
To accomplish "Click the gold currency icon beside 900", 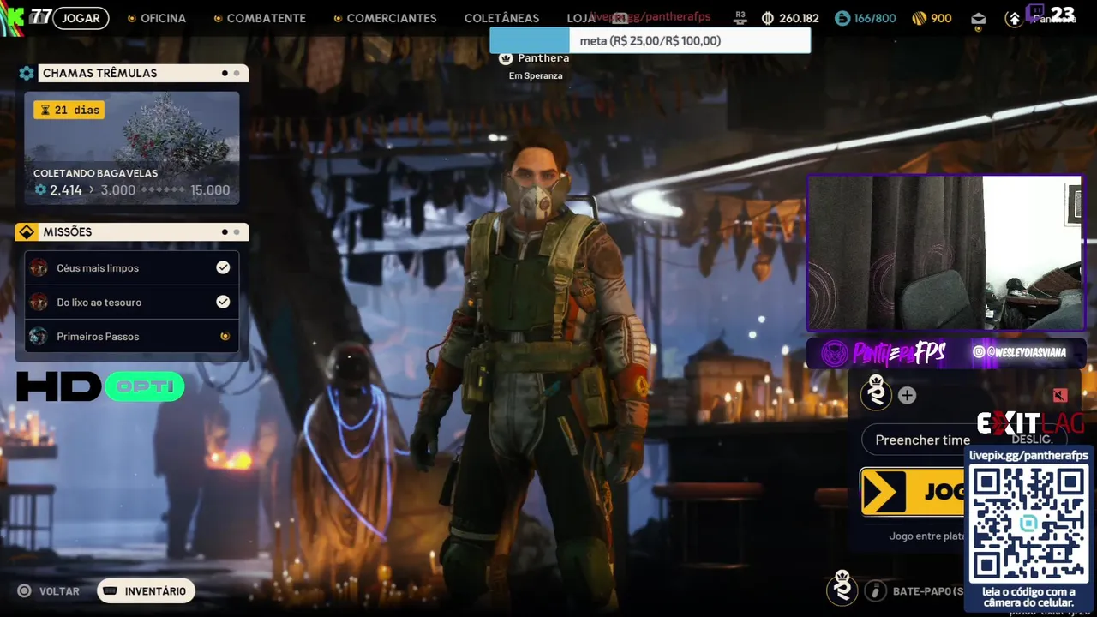I will [x=920, y=18].
